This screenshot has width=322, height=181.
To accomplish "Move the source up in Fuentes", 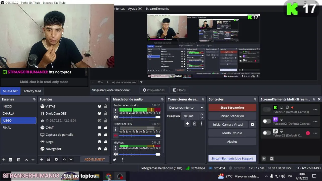I will coord(64,159).
